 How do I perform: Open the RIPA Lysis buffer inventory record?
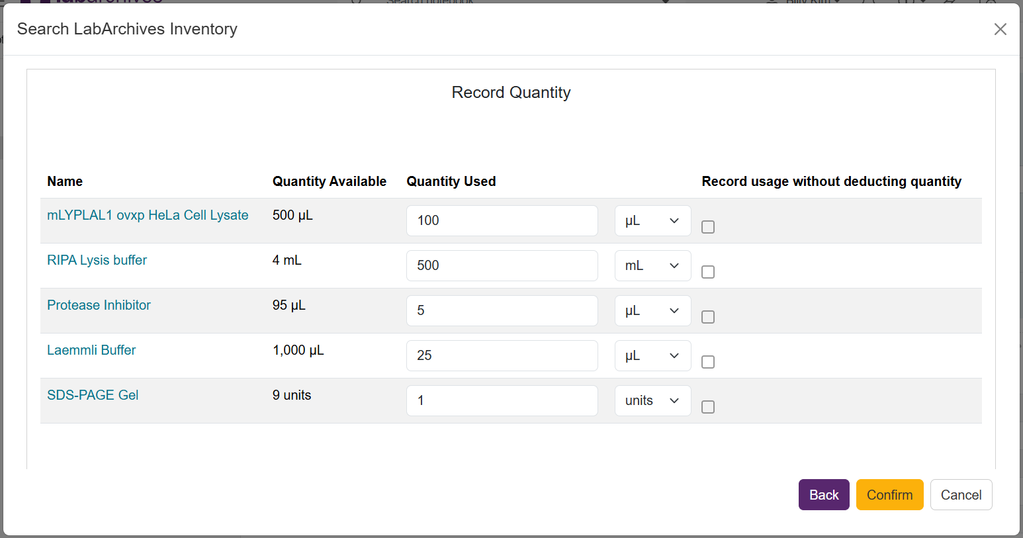pos(97,260)
